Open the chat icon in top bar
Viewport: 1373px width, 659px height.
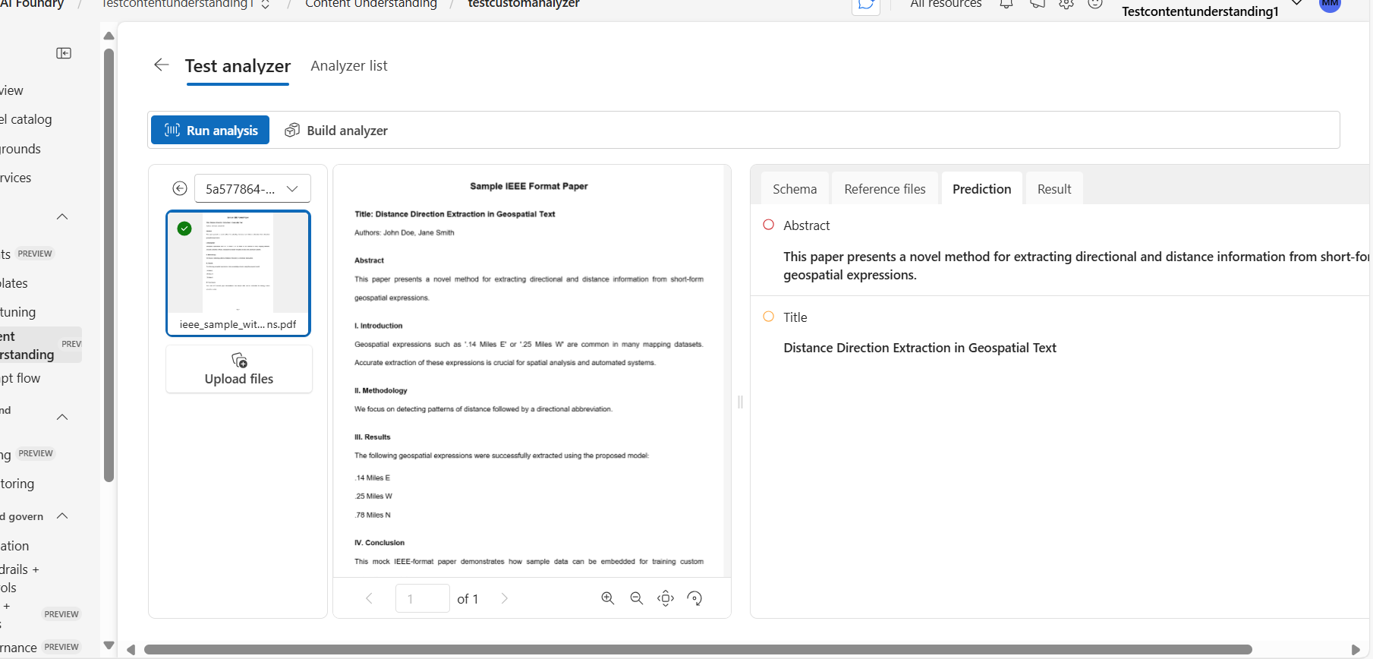click(x=866, y=5)
